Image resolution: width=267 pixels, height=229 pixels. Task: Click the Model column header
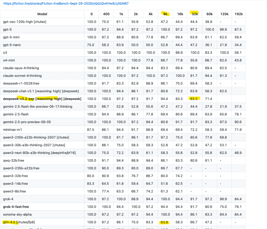(x=42, y=14)
